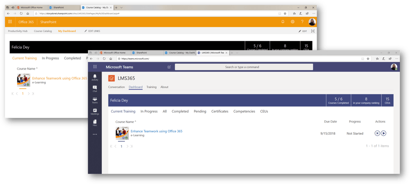Select Completed tab in Teams dashboard
This screenshot has height=184, width=410.
pyautogui.click(x=180, y=111)
